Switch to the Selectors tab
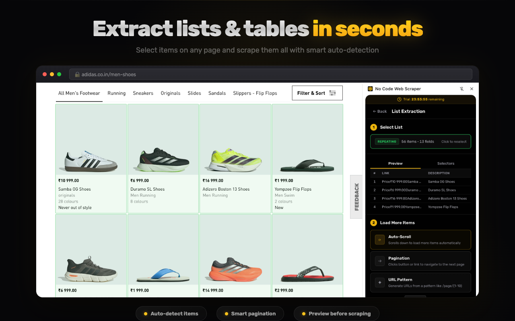Viewport: 515px width, 321px height. coord(445,164)
